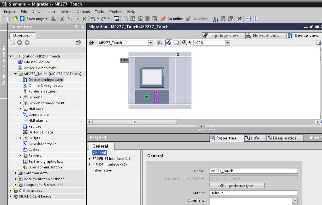This screenshot has height=205, width=322.
Task: Click the Start runtime RT icon
Action: coord(155,18)
